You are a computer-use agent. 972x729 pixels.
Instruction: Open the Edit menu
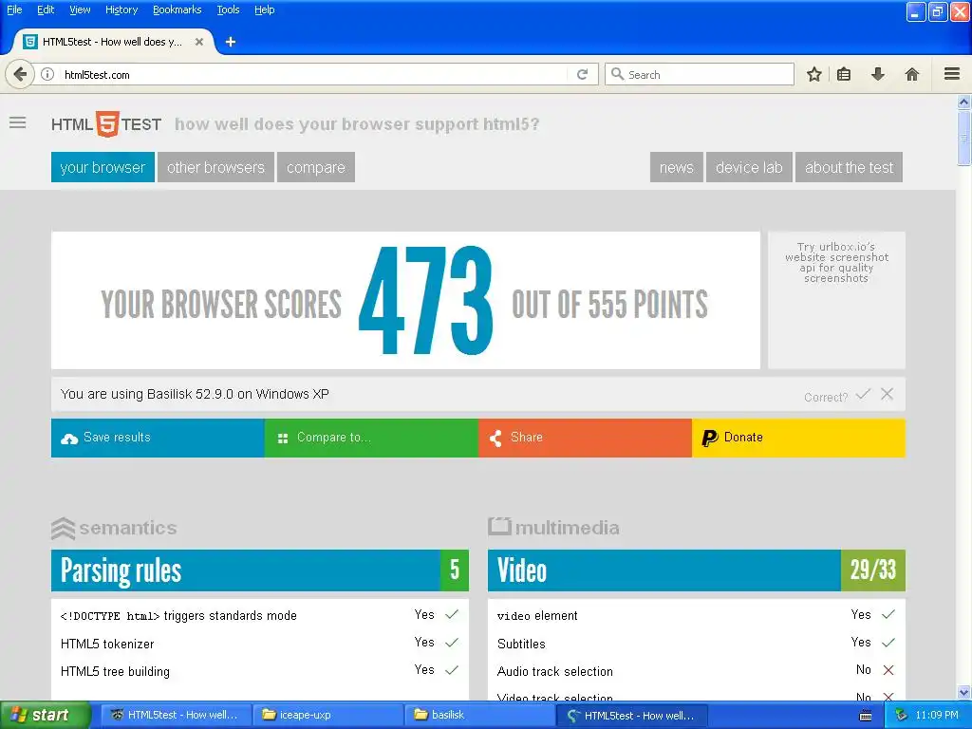click(x=46, y=9)
